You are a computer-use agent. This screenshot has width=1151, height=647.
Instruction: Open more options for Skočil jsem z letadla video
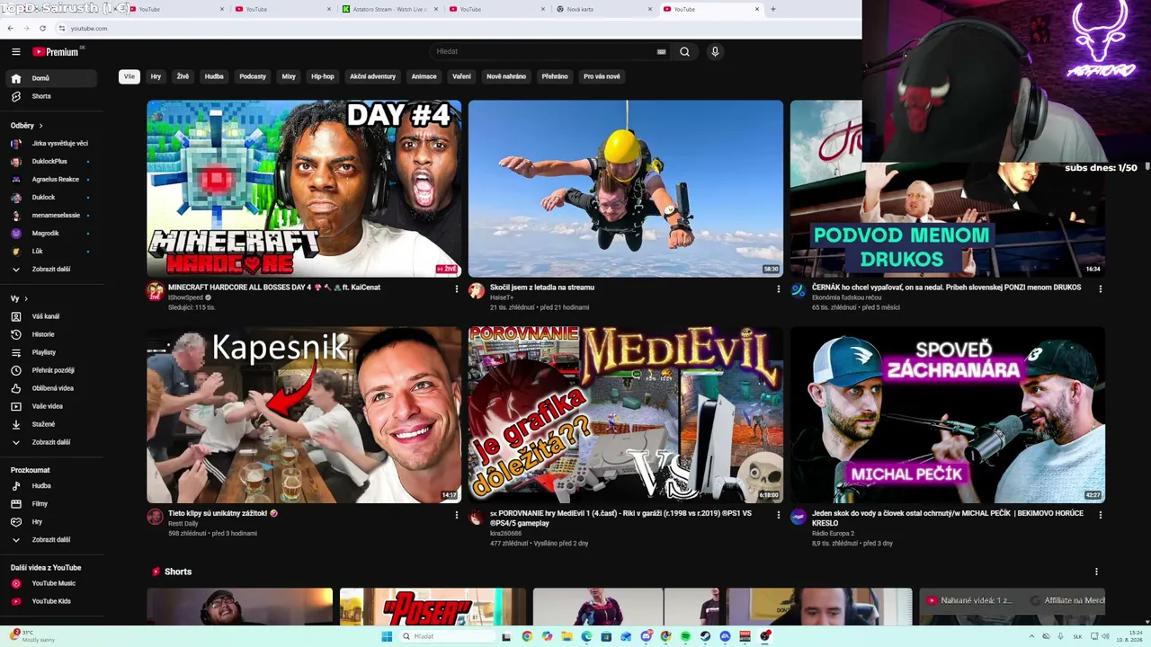tap(778, 289)
